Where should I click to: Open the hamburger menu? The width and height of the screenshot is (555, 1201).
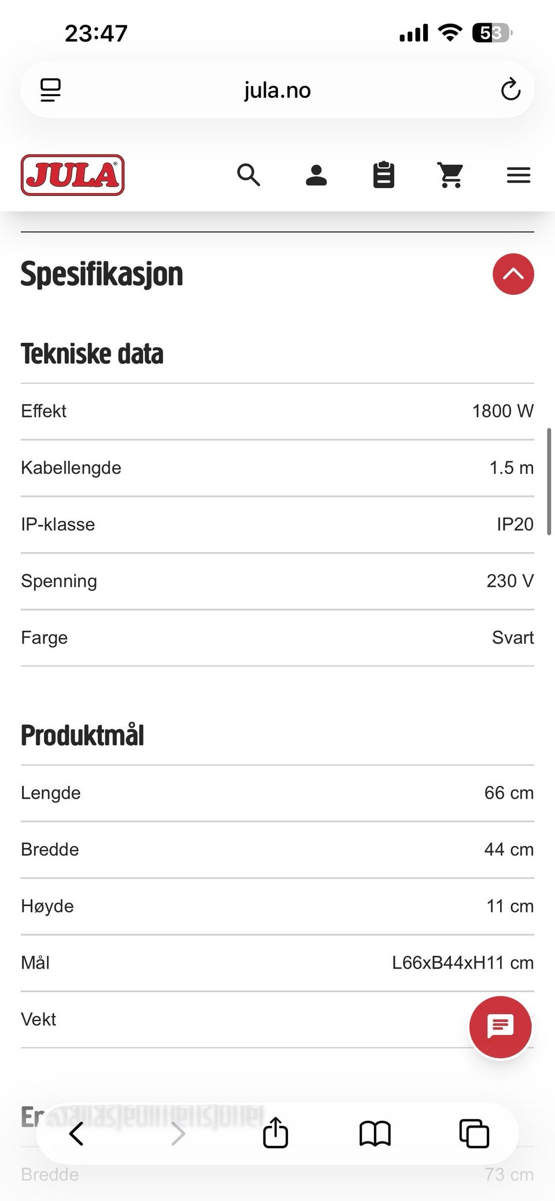pos(519,175)
